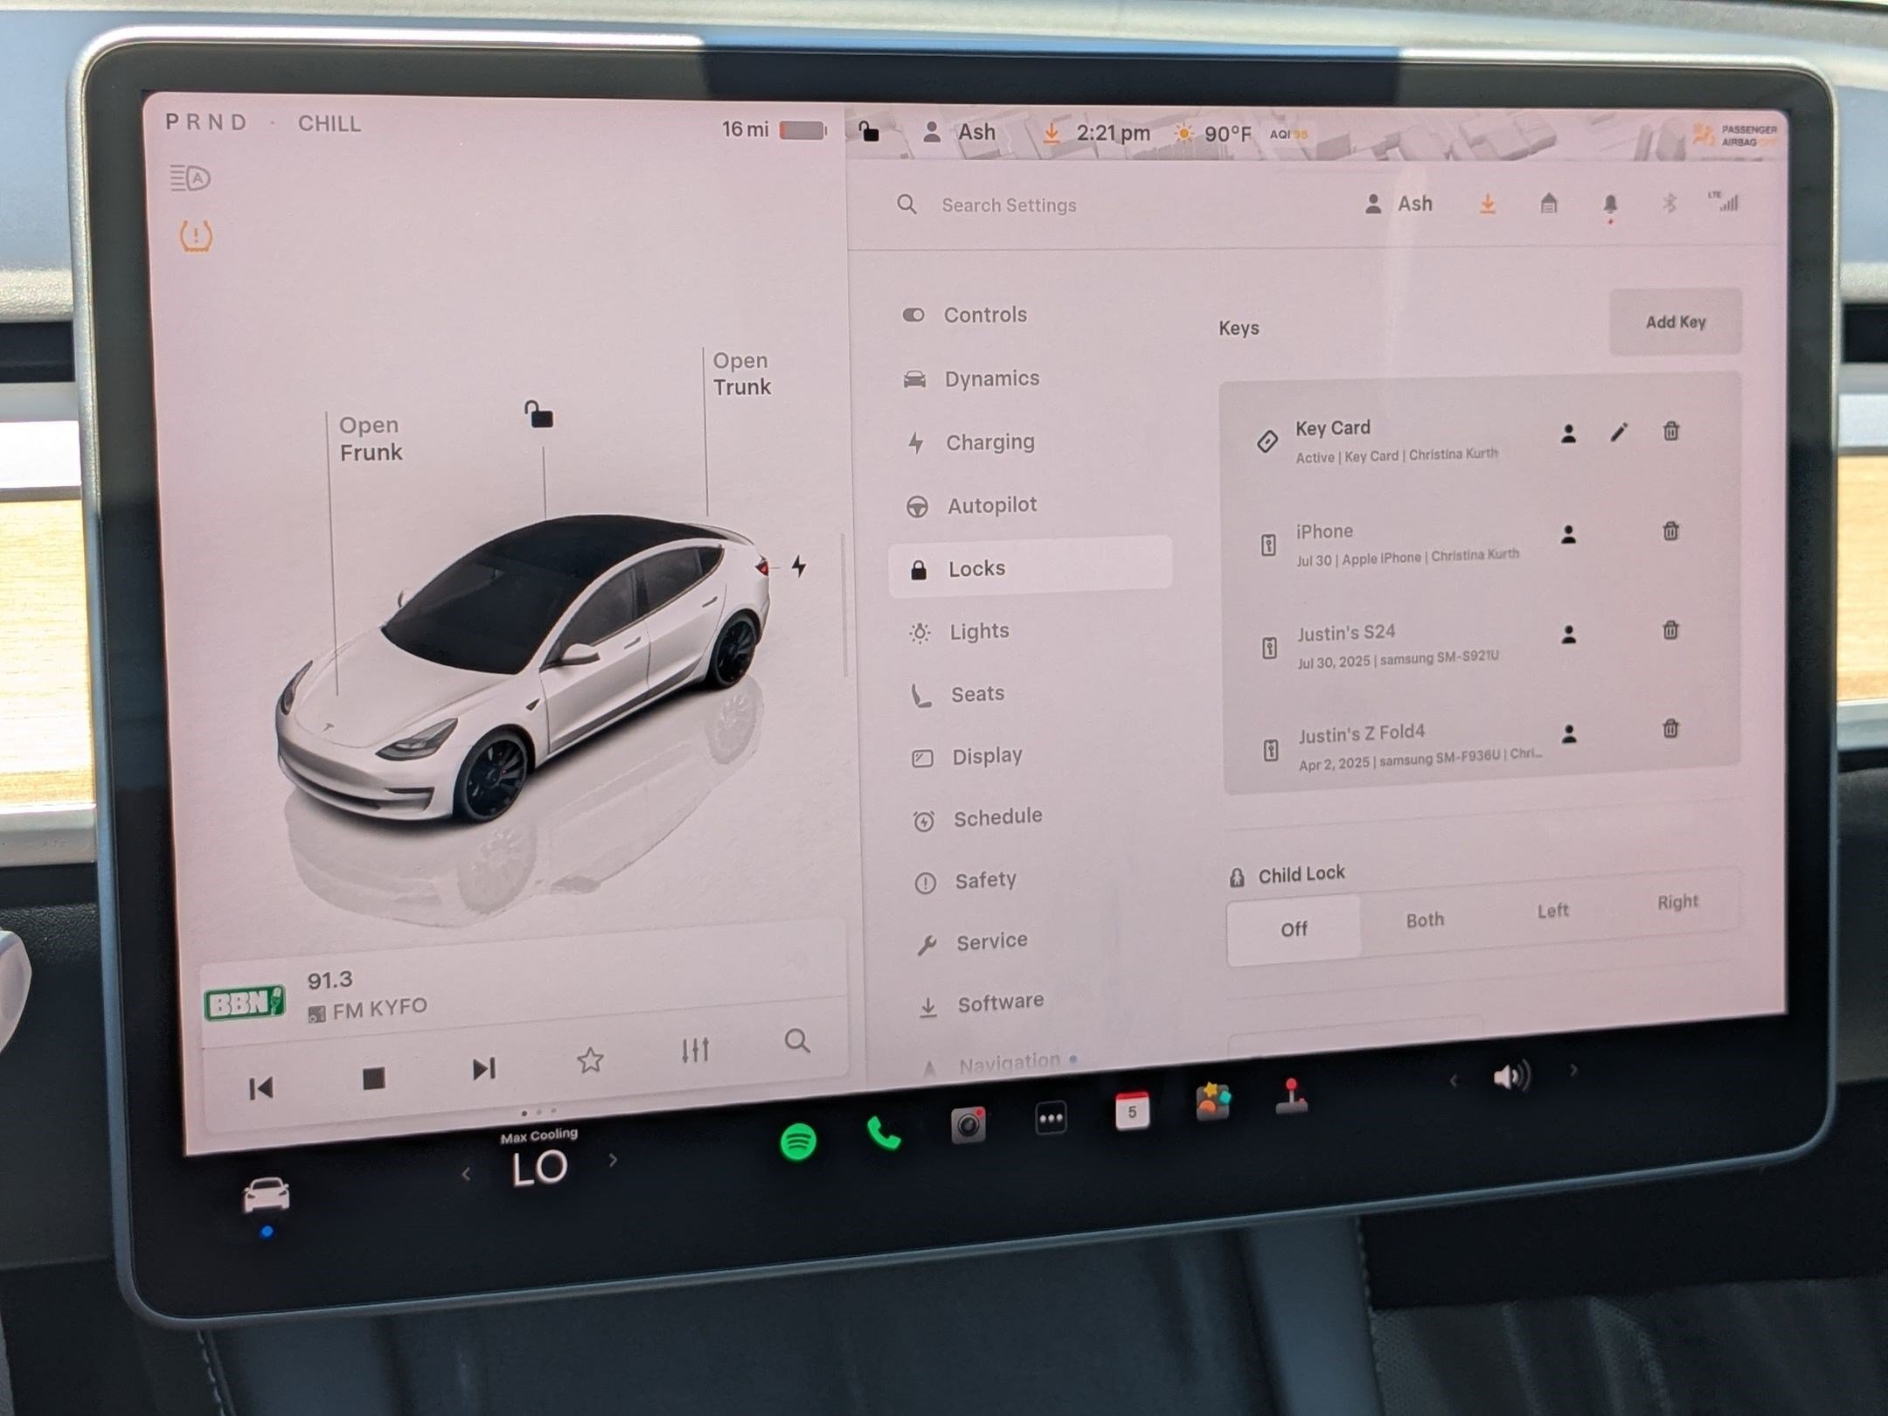1888x1416 pixels.
Task: Open Bluetooth settings icon
Action: click(x=1669, y=204)
